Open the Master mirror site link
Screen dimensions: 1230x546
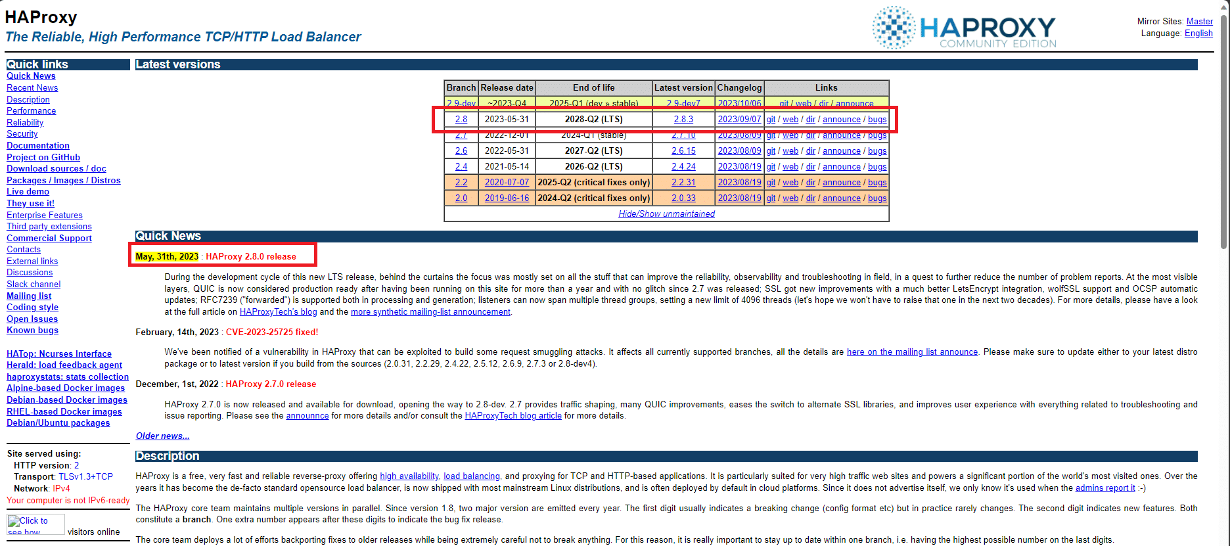click(x=1199, y=21)
